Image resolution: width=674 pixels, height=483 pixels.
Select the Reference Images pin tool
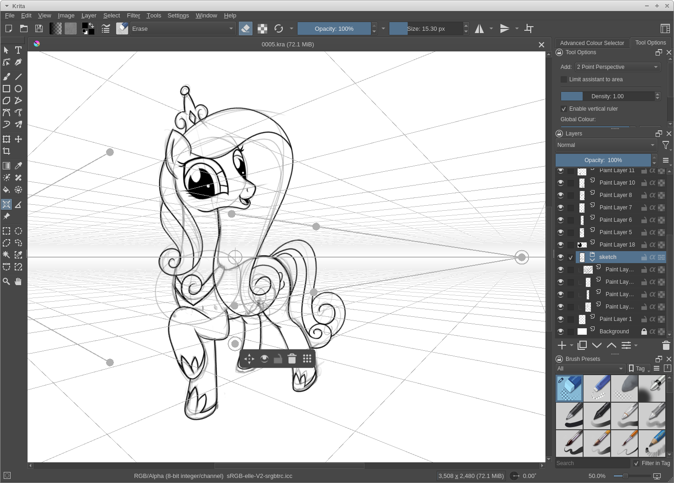(6, 216)
